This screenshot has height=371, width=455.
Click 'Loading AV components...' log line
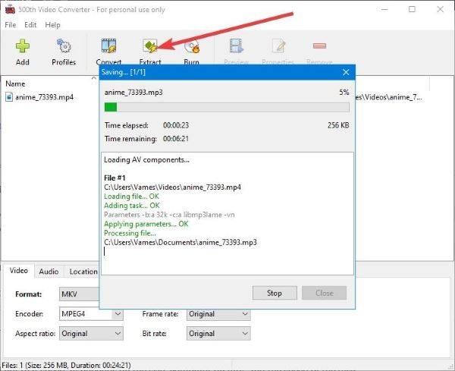coord(146,159)
